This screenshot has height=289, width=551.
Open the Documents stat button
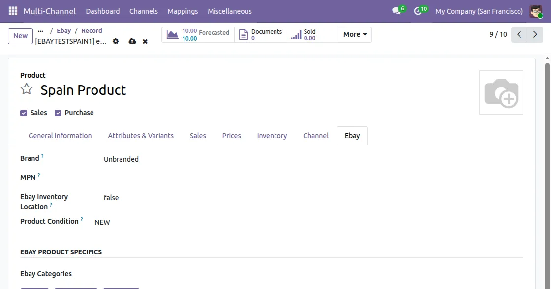(260, 35)
